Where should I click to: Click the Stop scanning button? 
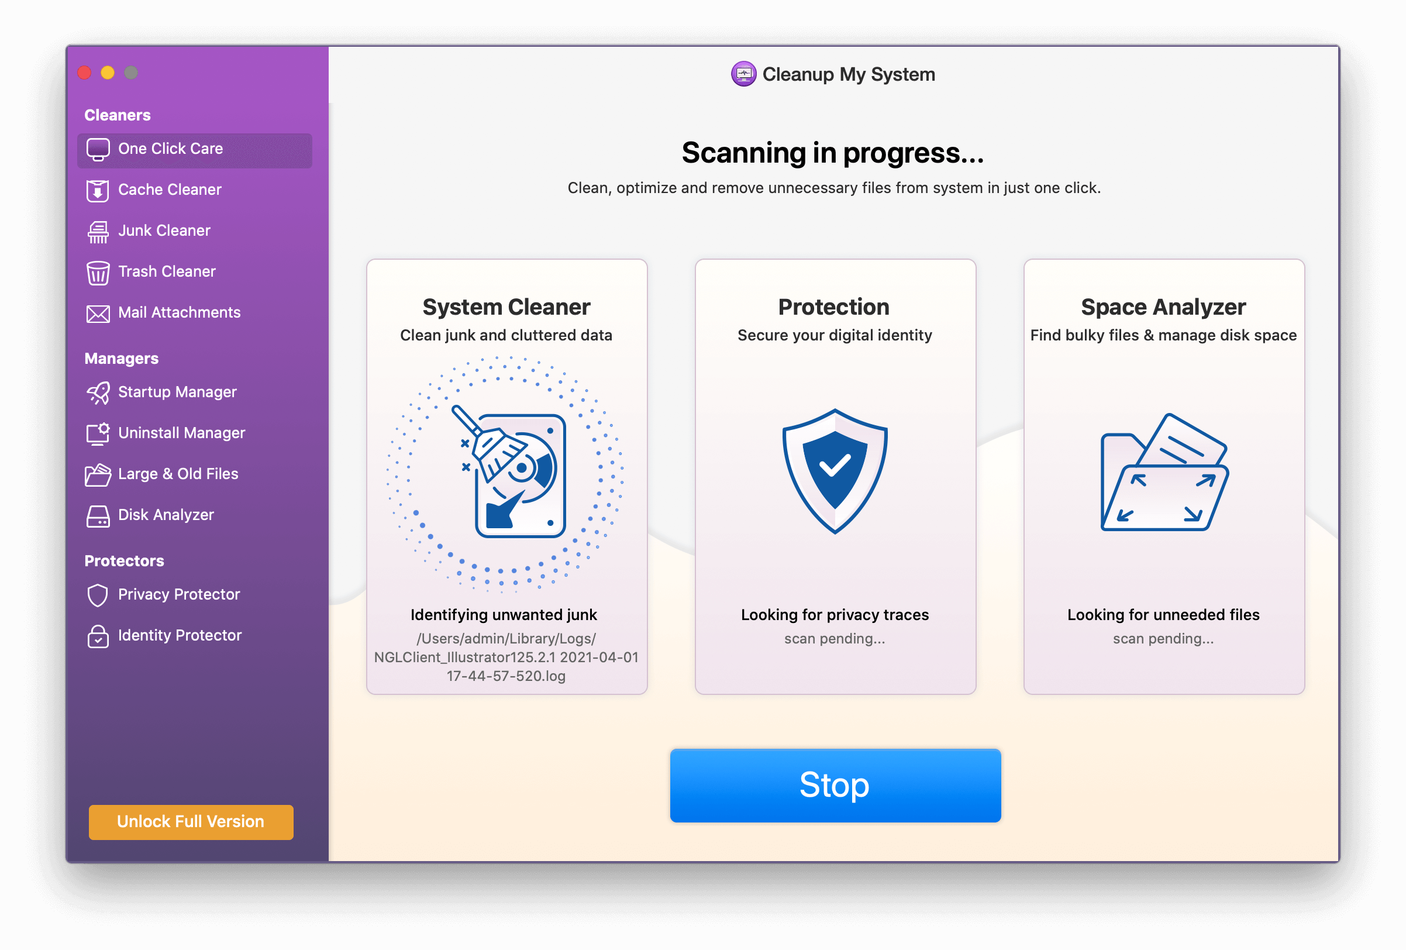pos(833,787)
